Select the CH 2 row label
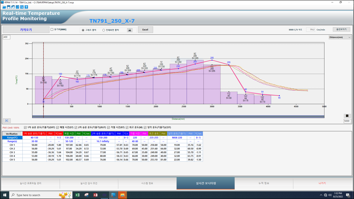 (x=12, y=148)
